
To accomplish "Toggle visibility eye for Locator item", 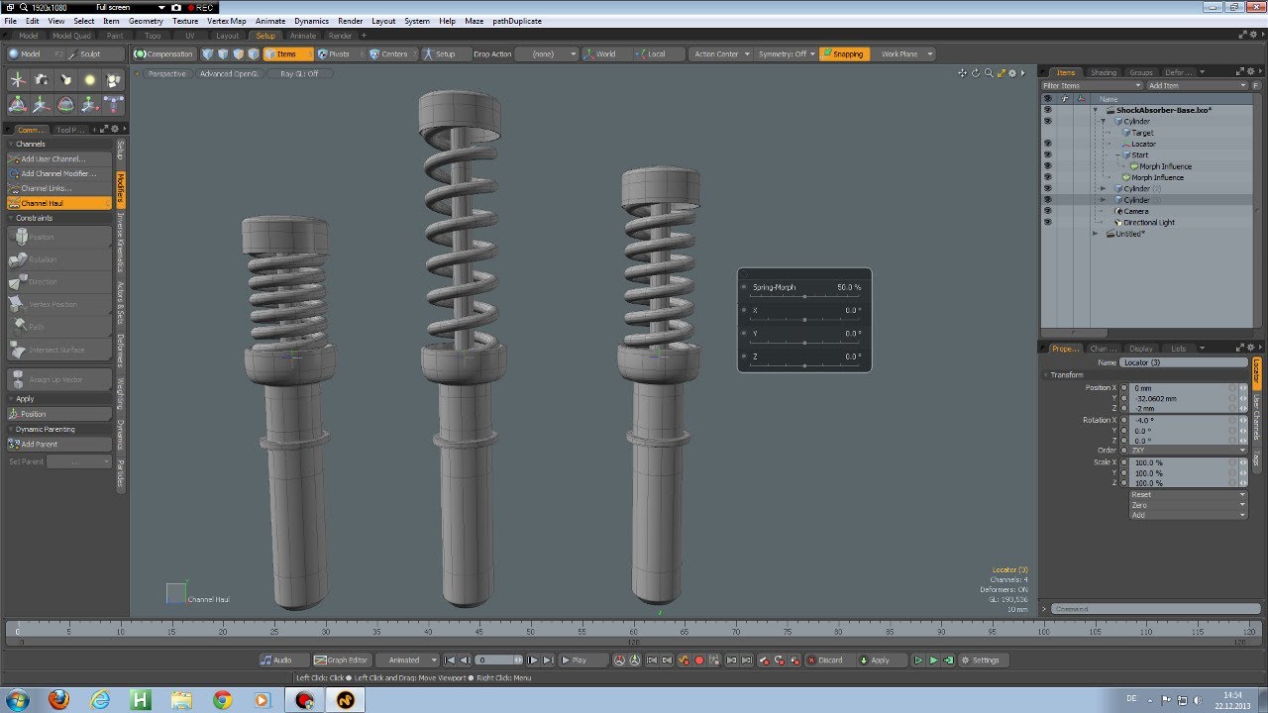I will (1047, 144).
